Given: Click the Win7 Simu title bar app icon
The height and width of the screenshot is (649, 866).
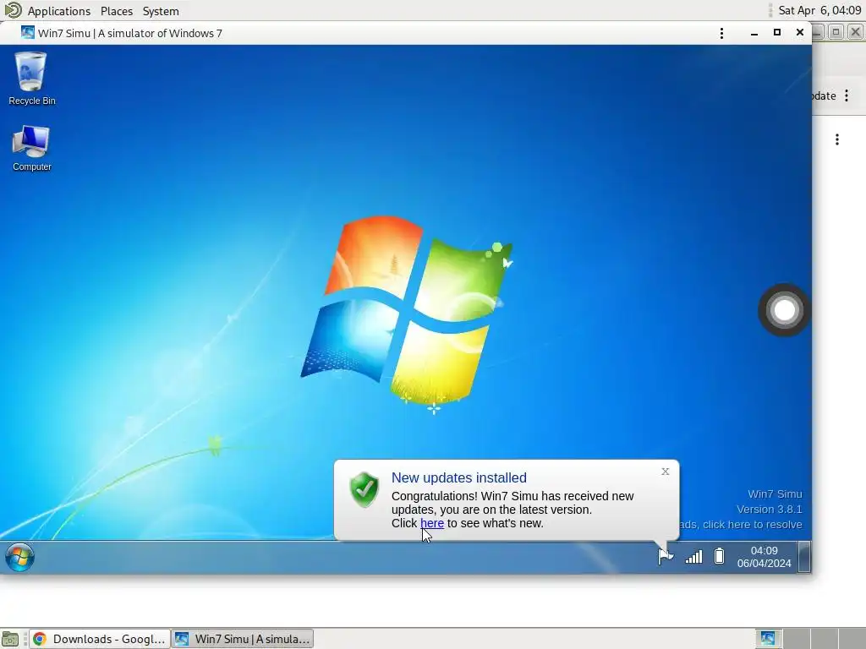Looking at the screenshot, I should [x=28, y=33].
